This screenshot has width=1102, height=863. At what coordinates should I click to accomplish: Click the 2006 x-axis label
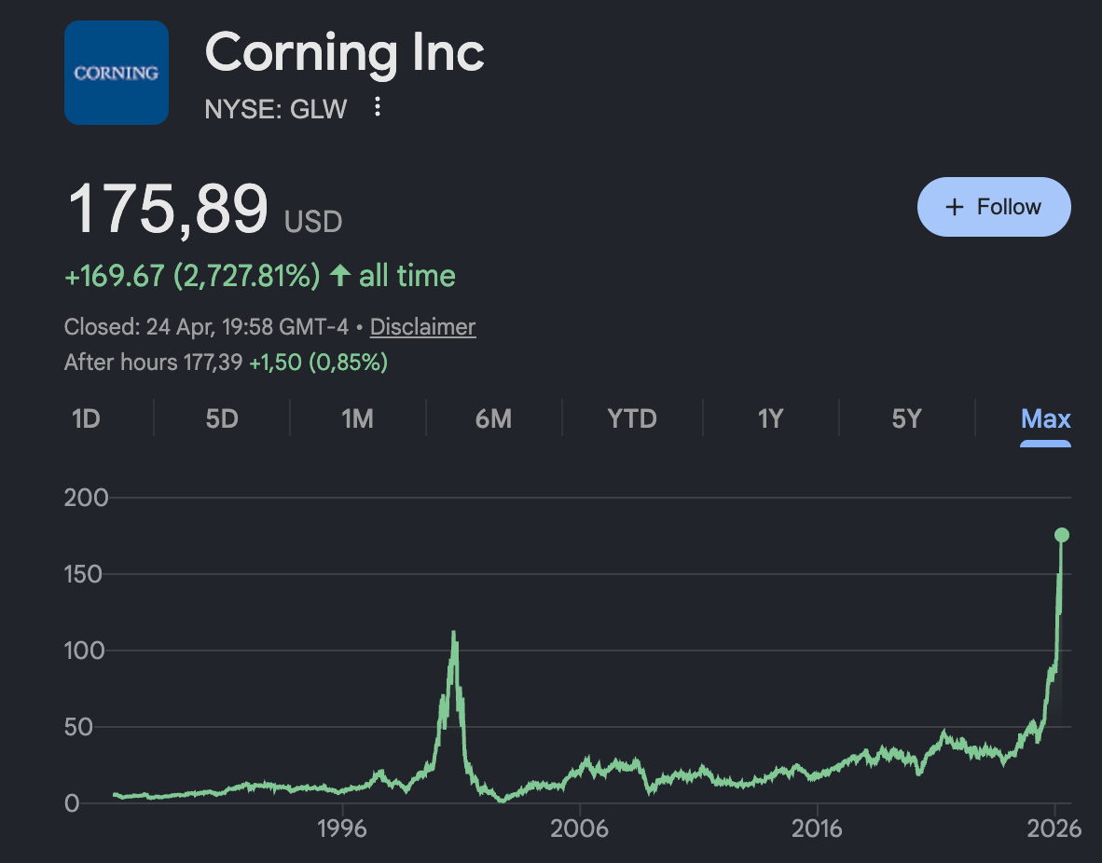point(579,829)
